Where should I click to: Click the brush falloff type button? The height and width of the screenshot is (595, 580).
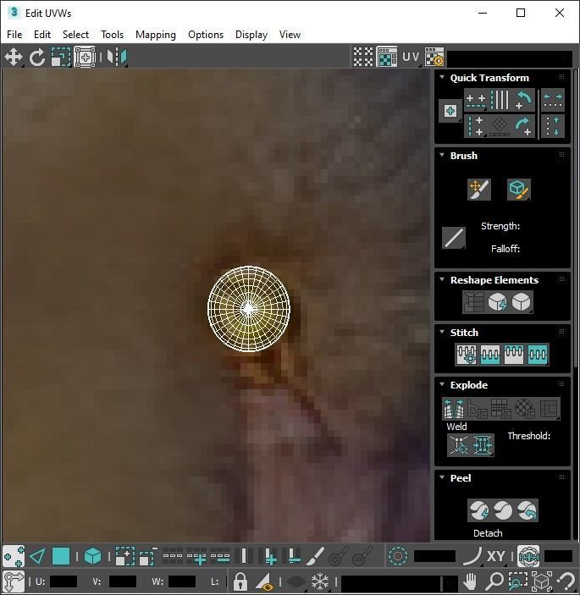point(454,238)
